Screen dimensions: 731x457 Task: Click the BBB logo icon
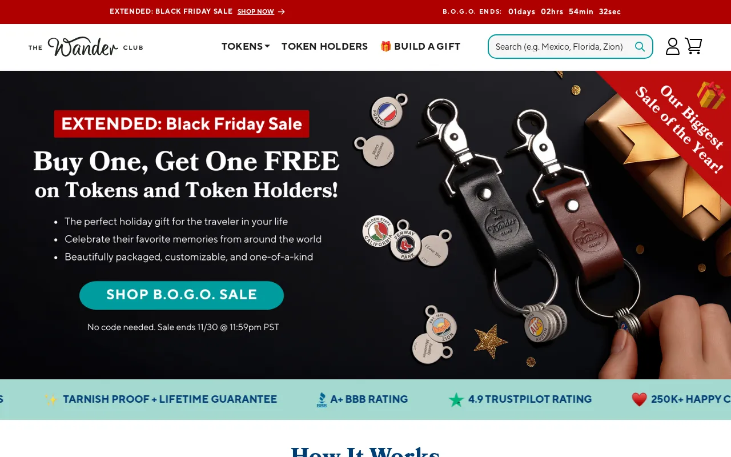pyautogui.click(x=322, y=400)
